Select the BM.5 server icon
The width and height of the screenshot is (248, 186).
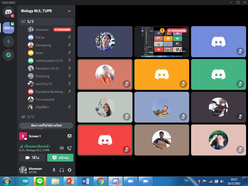8,28
